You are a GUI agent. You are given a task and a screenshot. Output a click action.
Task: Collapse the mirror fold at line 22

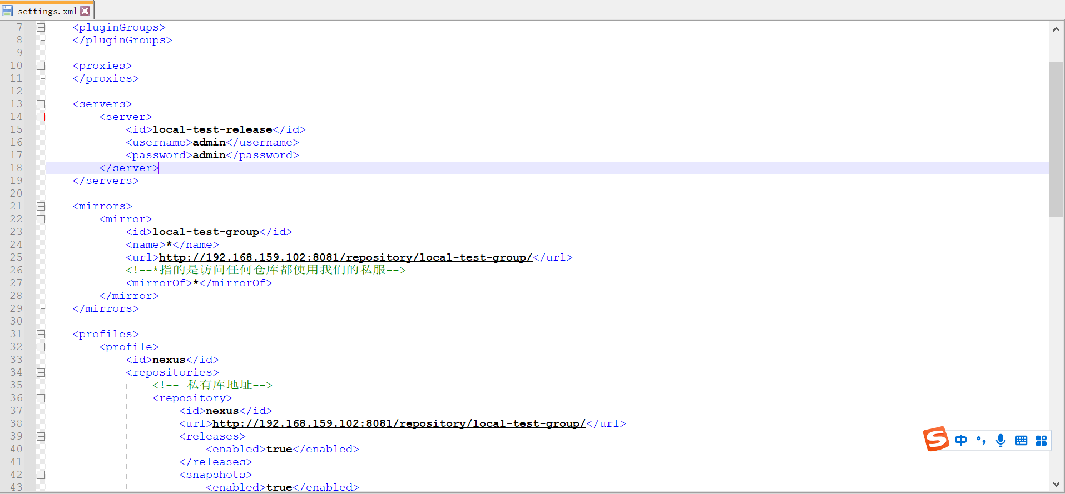pyautogui.click(x=41, y=219)
